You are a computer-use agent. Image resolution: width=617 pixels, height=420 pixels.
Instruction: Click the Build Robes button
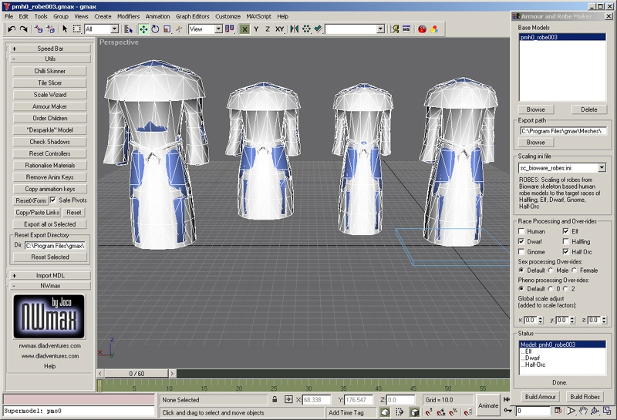coord(584,396)
